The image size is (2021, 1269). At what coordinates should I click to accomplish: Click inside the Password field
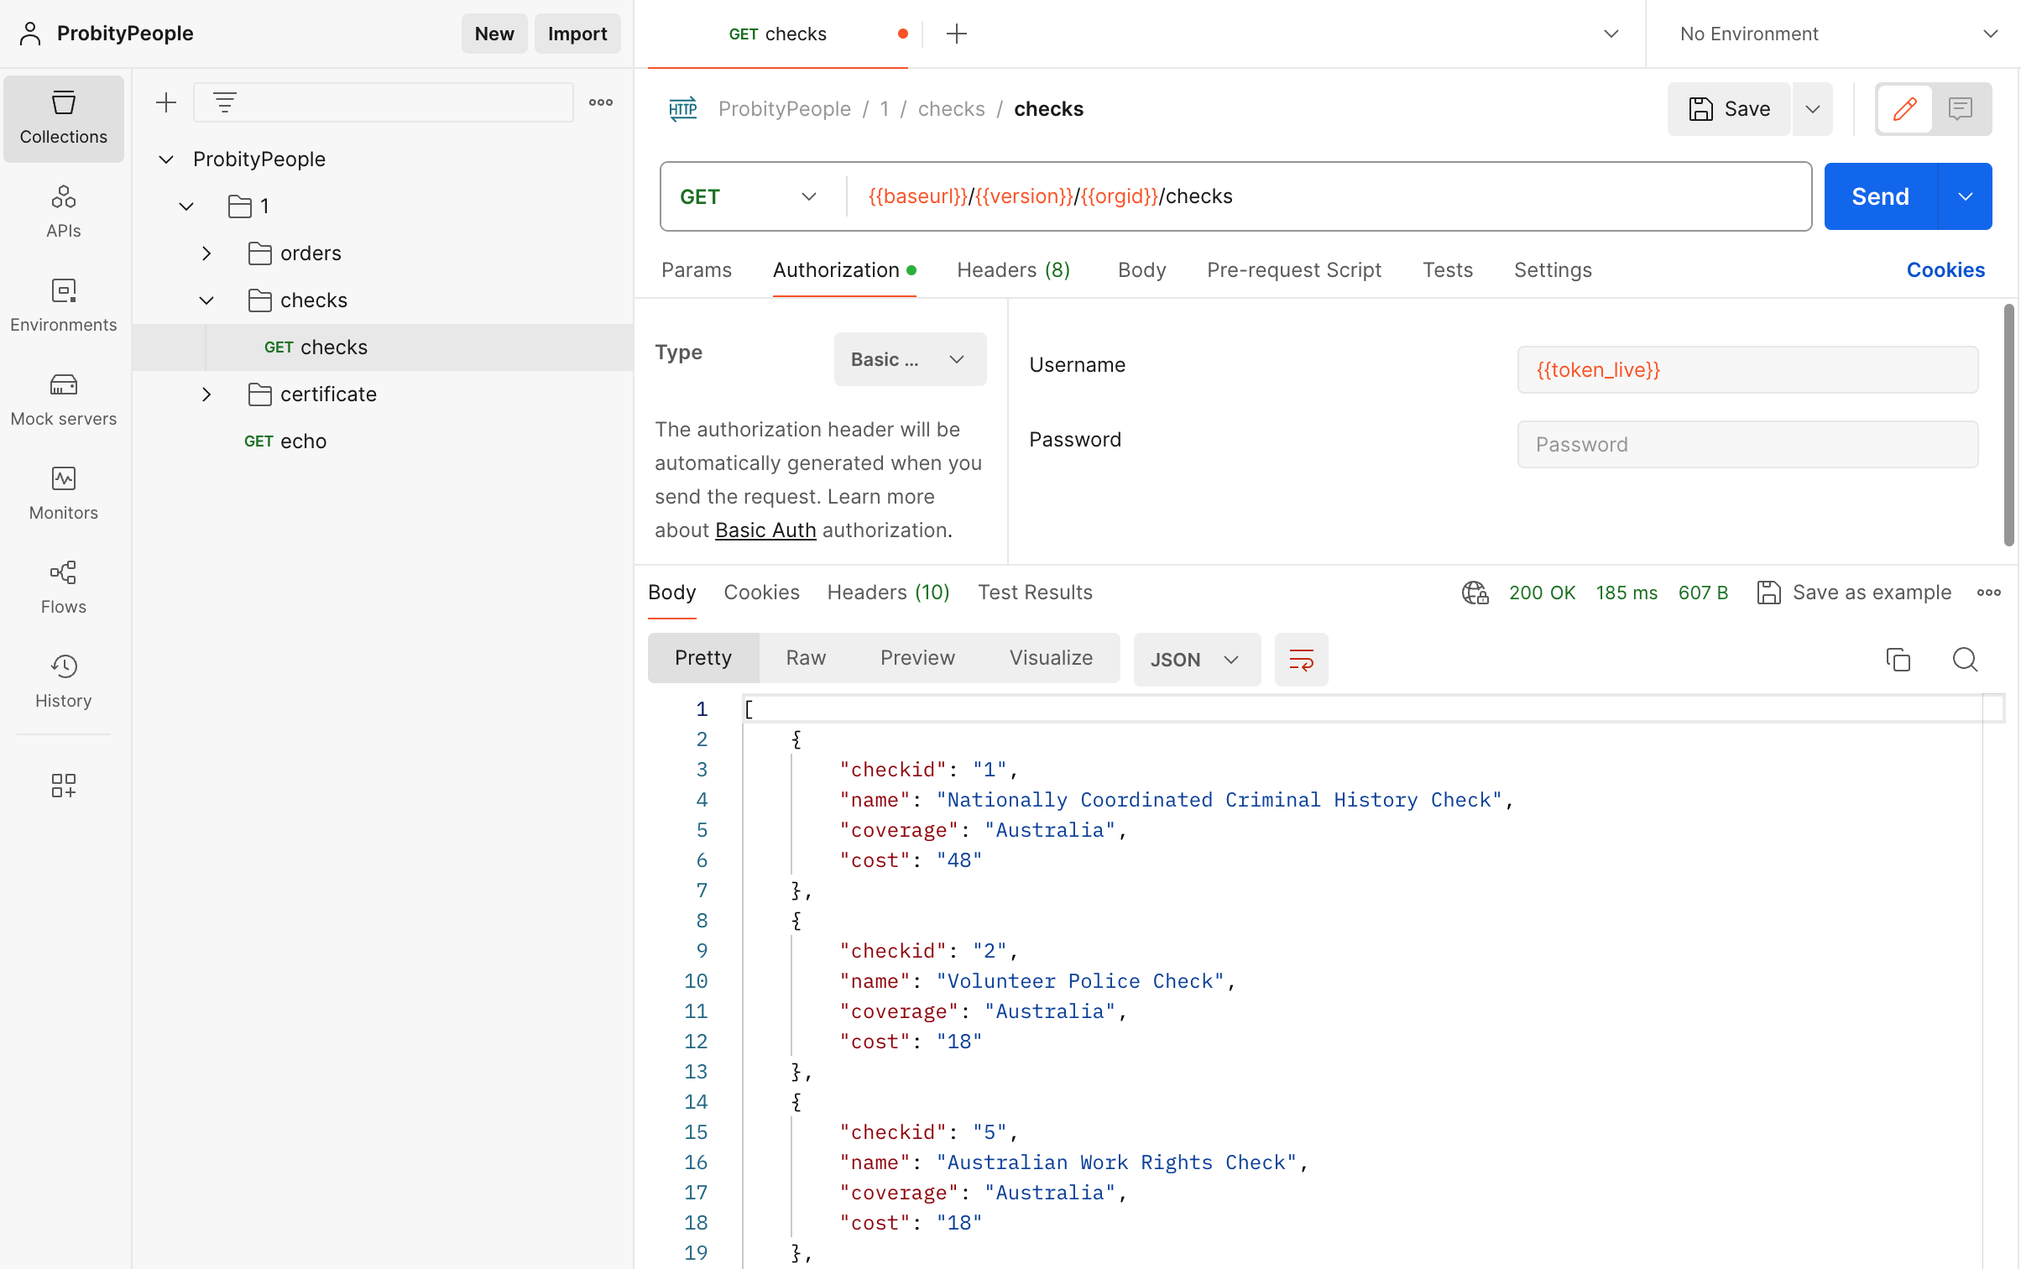point(1747,444)
